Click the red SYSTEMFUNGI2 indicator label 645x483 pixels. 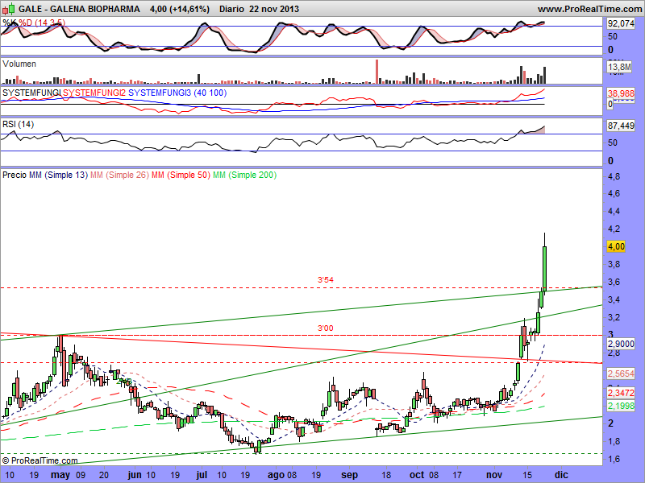click(94, 93)
